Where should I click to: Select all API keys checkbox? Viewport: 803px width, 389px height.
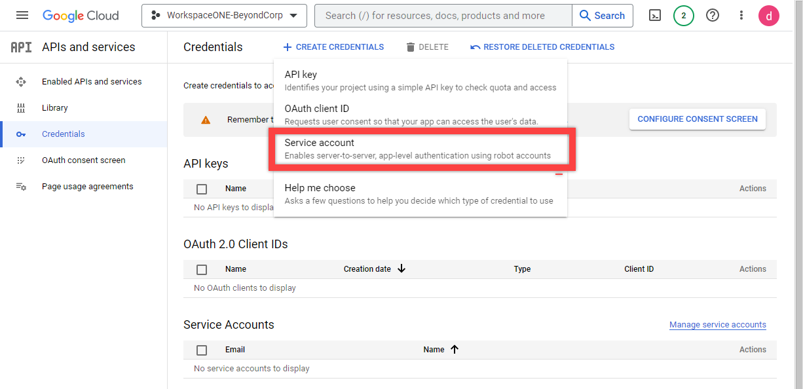click(202, 189)
